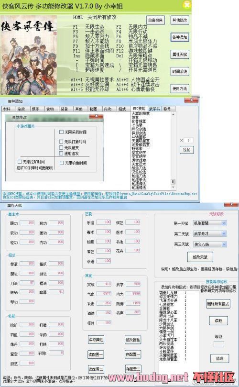Click the 侠客风云传 game cover artwork
The width and height of the screenshot is (239, 387).
(29, 55)
